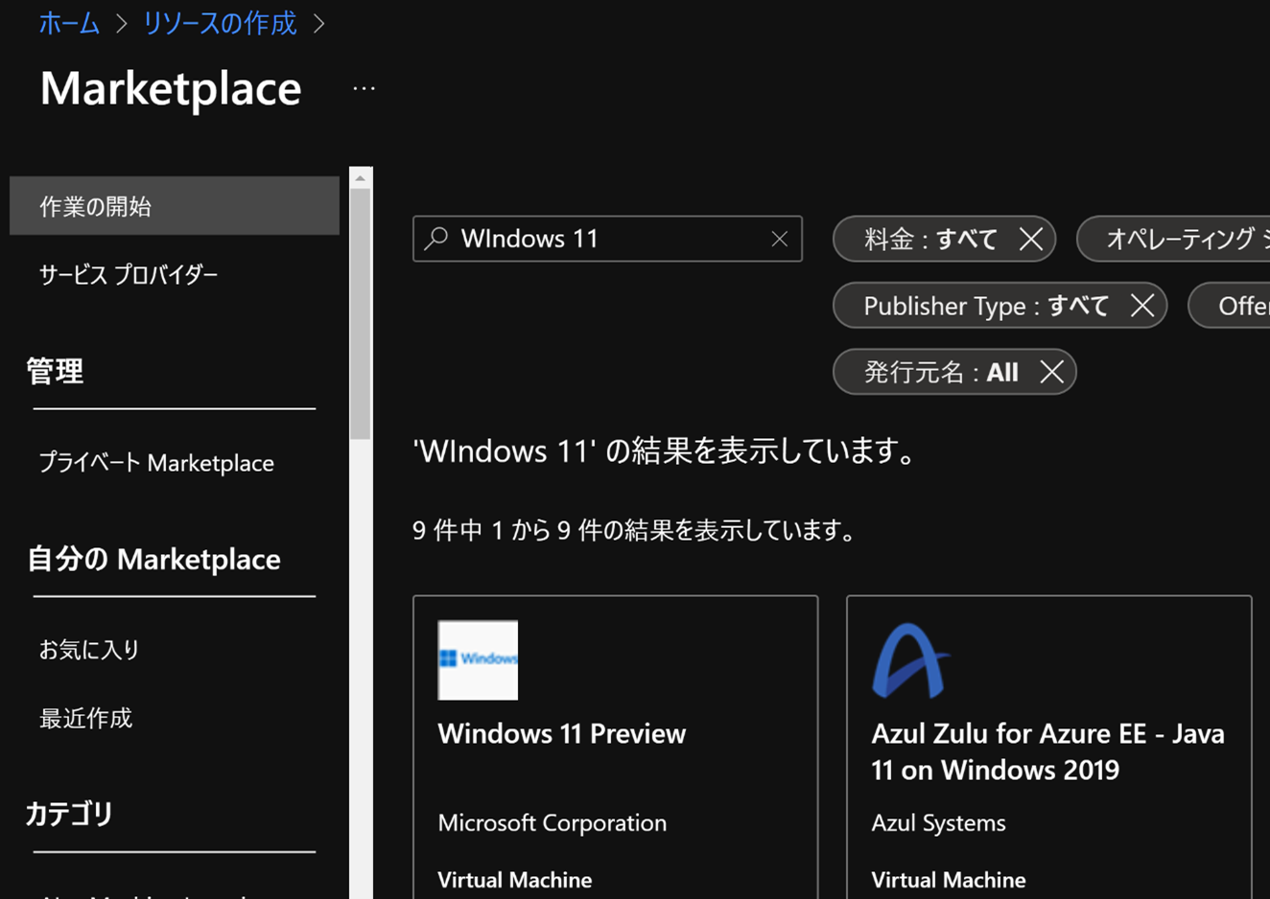Click scrollbar up arrow in sidebar

point(361,178)
